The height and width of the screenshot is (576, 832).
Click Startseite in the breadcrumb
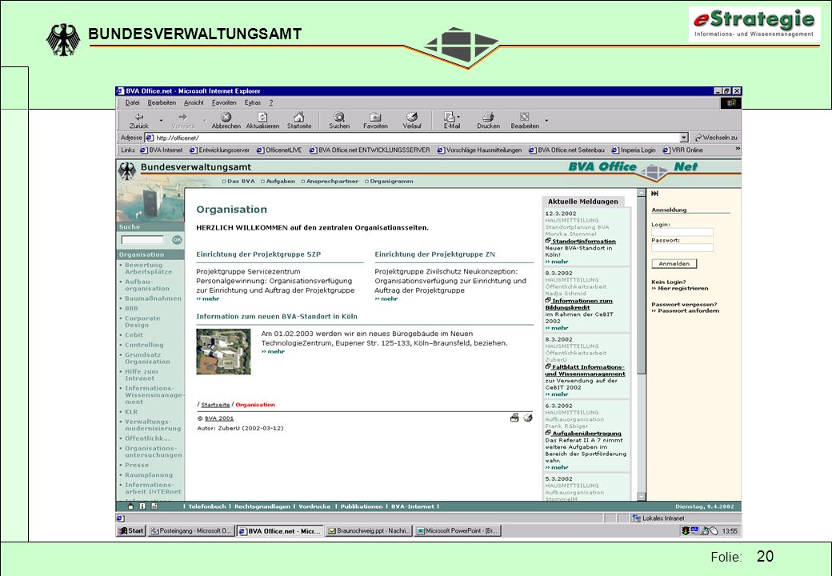click(x=215, y=405)
